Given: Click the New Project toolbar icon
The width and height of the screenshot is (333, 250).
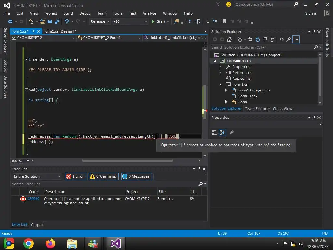Looking at the screenshot, I should [x=32, y=21].
